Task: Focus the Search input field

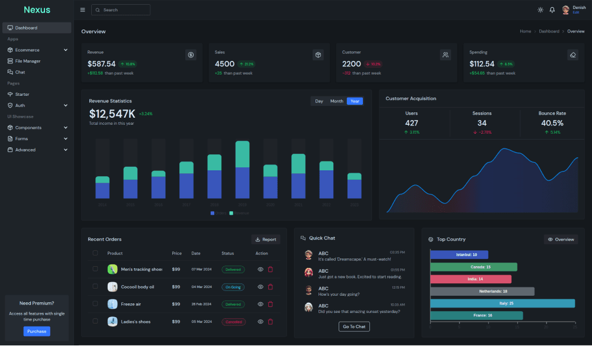Action: (x=124, y=10)
